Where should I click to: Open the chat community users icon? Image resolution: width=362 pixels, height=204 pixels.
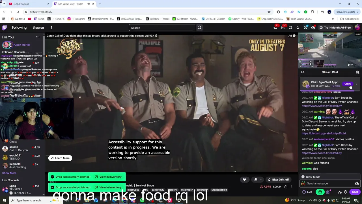(x=357, y=72)
